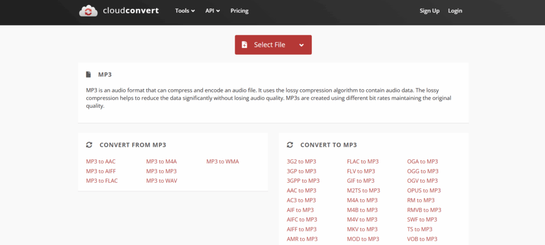Open the Select File dropdown arrow
Image resolution: width=545 pixels, height=245 pixels.
click(301, 45)
